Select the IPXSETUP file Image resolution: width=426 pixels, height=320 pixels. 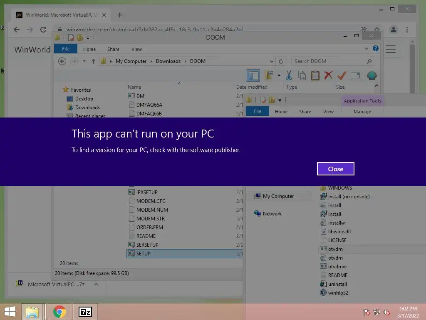147,192
